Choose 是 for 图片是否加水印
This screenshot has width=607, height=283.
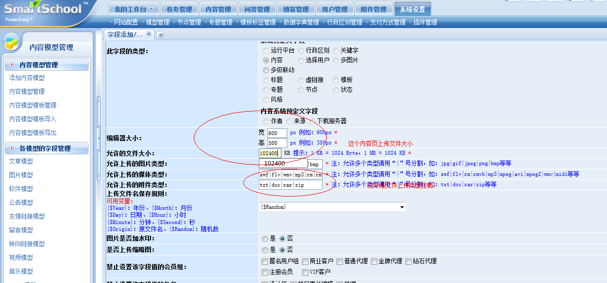266,238
